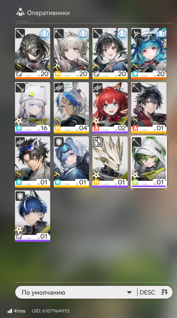This screenshot has height=318, width=177.
Task: Toggle DESC sort order
Action: click(x=147, y=292)
